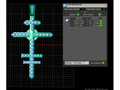
Task: Click green arrow on the .54 X .54 row
Action: (101, 26)
